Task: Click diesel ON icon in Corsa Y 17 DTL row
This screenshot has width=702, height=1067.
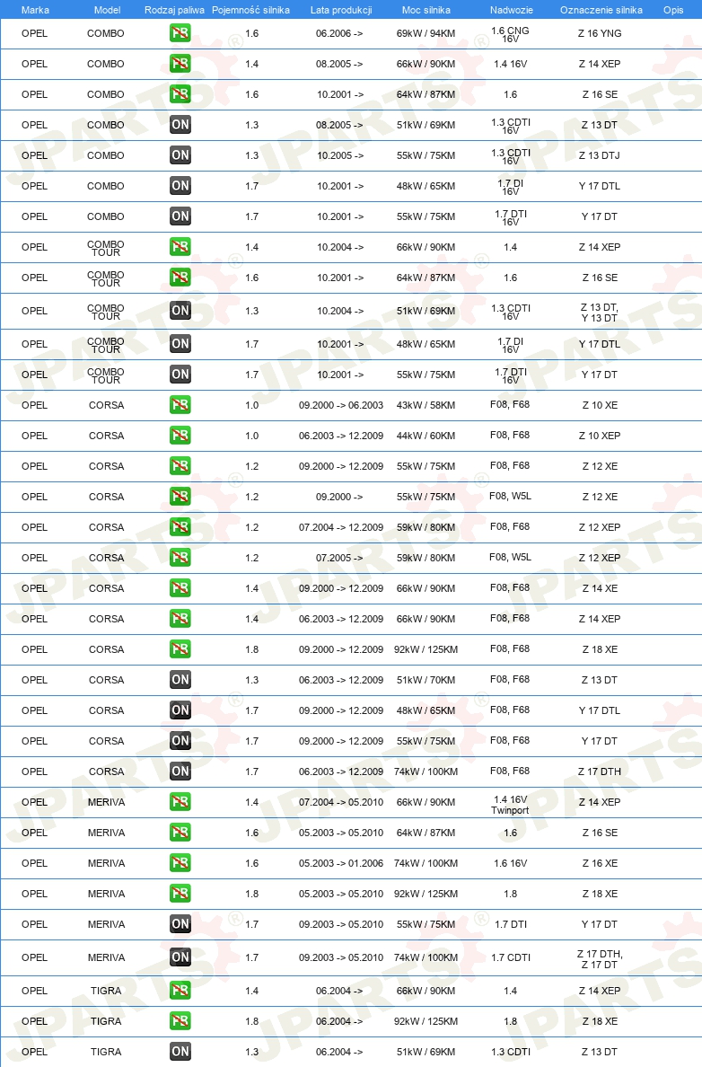Action: (180, 710)
